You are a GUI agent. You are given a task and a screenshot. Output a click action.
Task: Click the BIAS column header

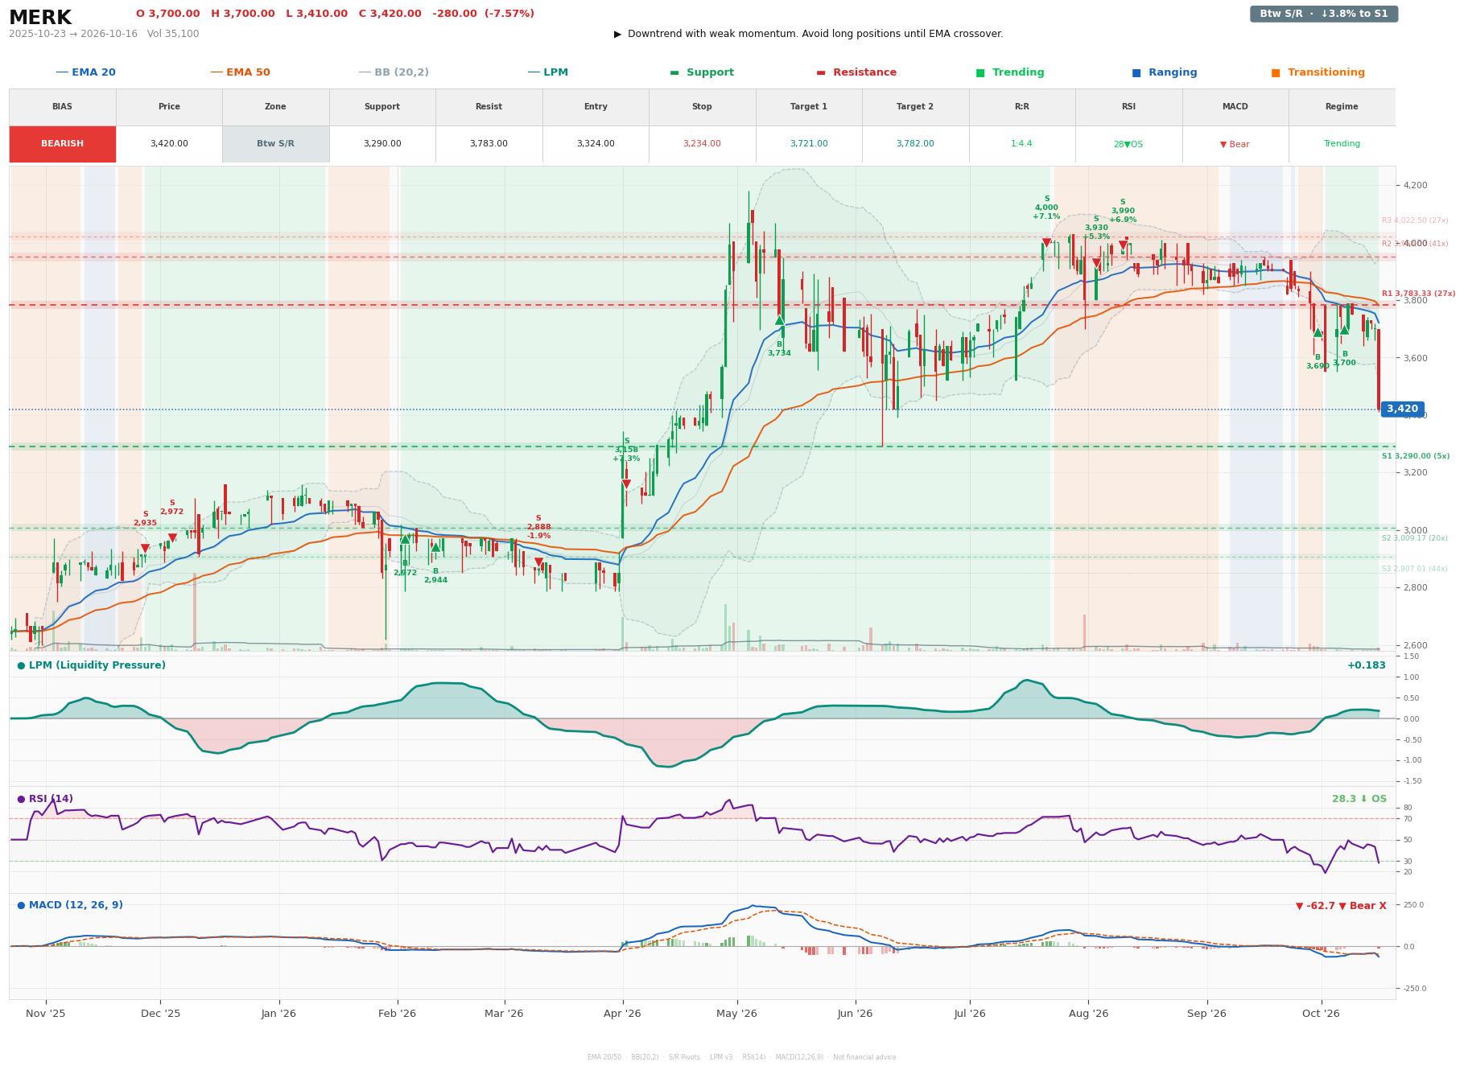(62, 107)
